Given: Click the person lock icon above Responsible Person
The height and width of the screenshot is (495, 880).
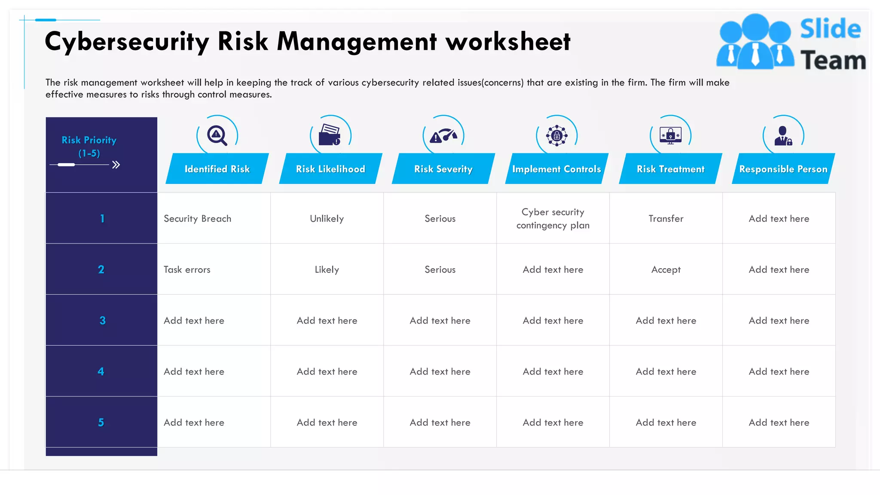Looking at the screenshot, I should point(783,136).
